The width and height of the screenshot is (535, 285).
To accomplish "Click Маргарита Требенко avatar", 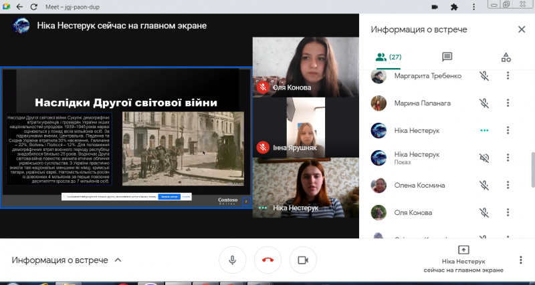I will pyautogui.click(x=379, y=76).
